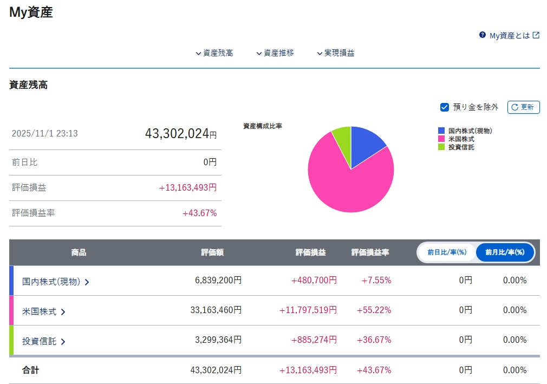This screenshot has height=384, width=547.
Task: Uncheck the 預り金を除外 checkbox
Action: point(445,107)
